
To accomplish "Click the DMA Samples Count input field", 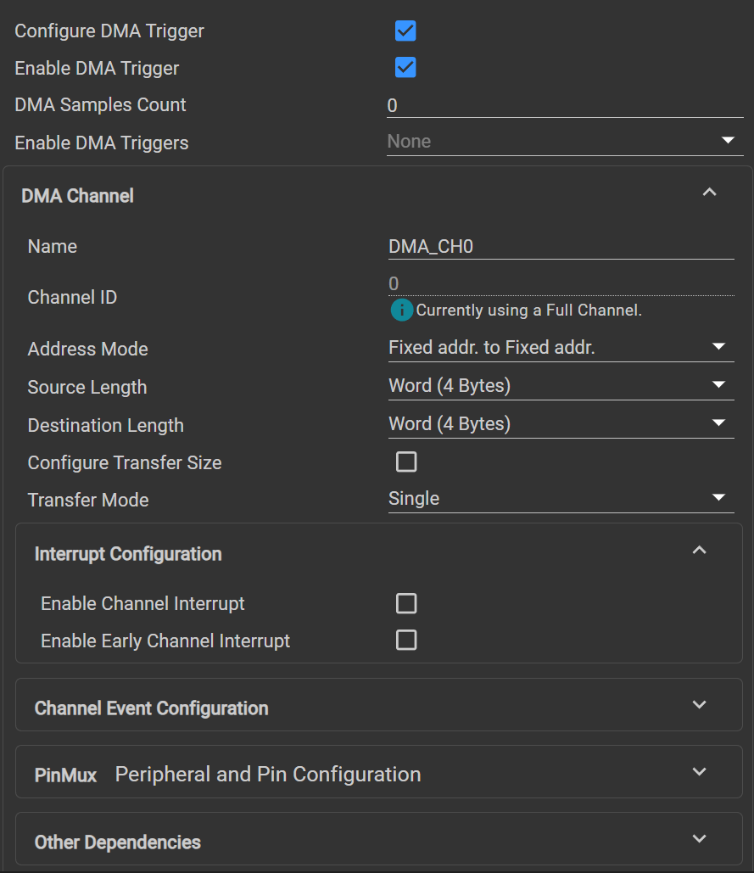I will (565, 105).
